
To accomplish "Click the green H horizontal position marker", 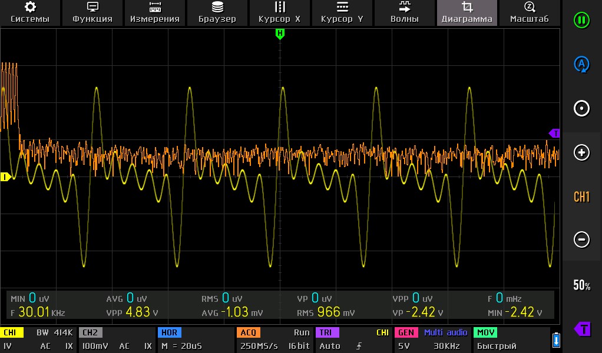I will pos(280,34).
